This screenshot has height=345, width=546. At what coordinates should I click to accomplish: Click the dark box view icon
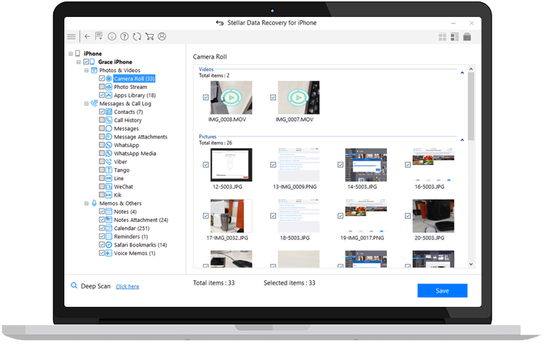(x=467, y=37)
